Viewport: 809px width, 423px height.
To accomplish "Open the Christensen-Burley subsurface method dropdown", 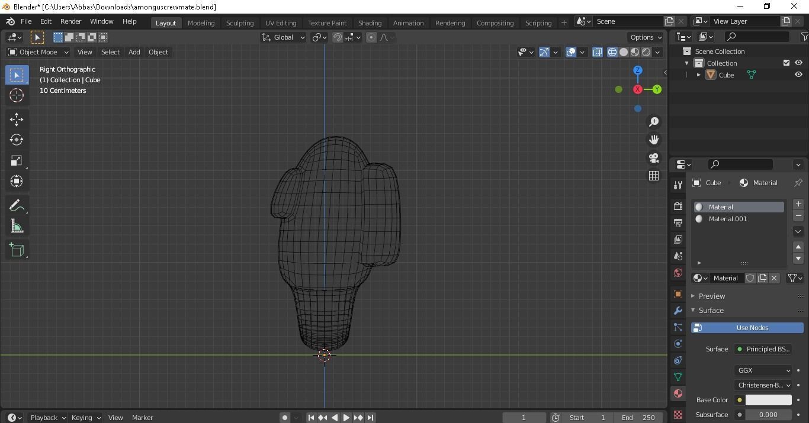I will click(763, 385).
